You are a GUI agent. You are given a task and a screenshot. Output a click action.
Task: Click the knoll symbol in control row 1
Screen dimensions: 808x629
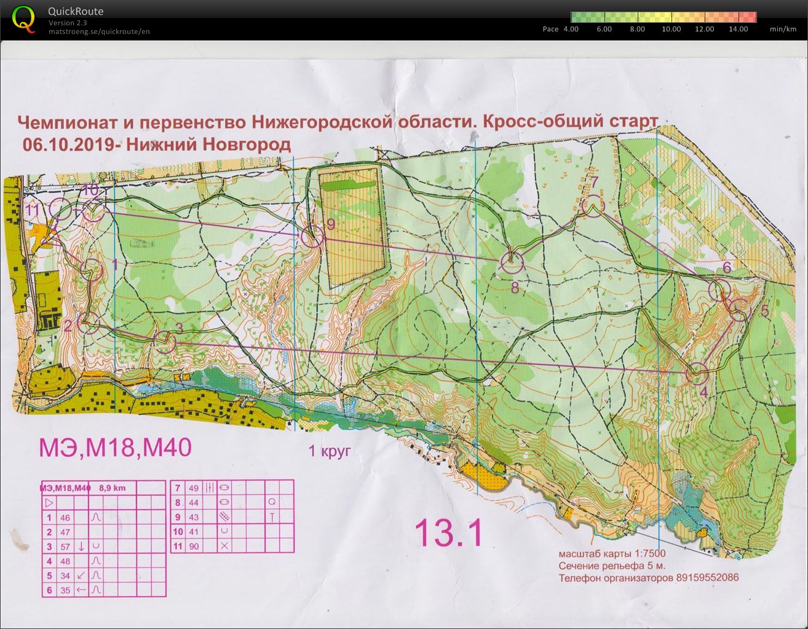pyautogui.click(x=96, y=517)
